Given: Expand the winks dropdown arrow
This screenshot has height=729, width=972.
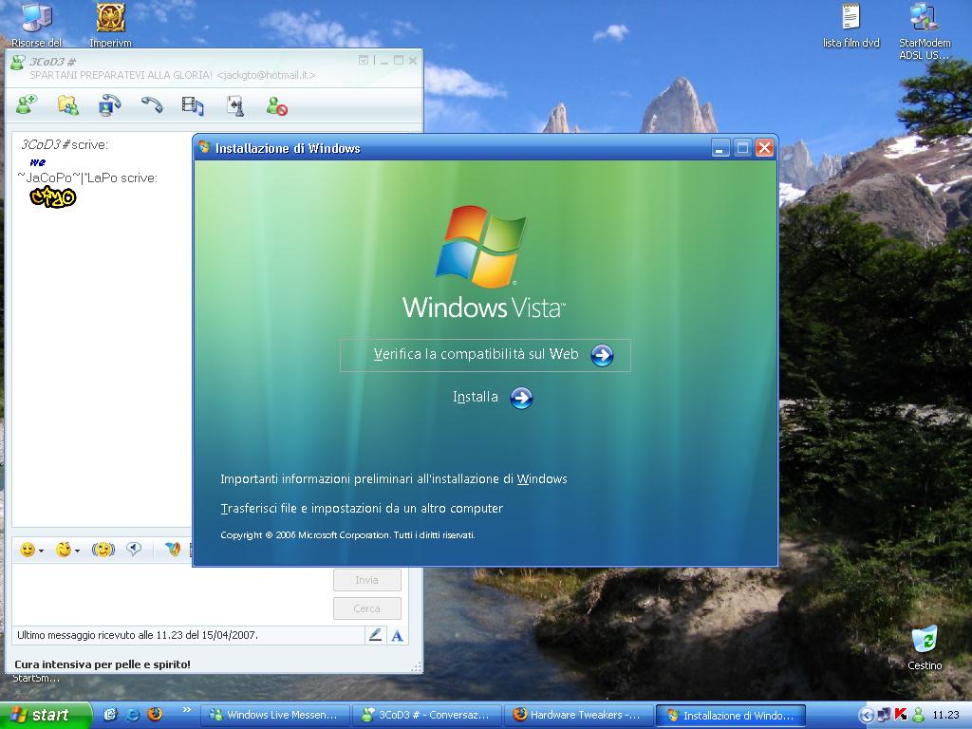Looking at the screenshot, I should (x=77, y=551).
